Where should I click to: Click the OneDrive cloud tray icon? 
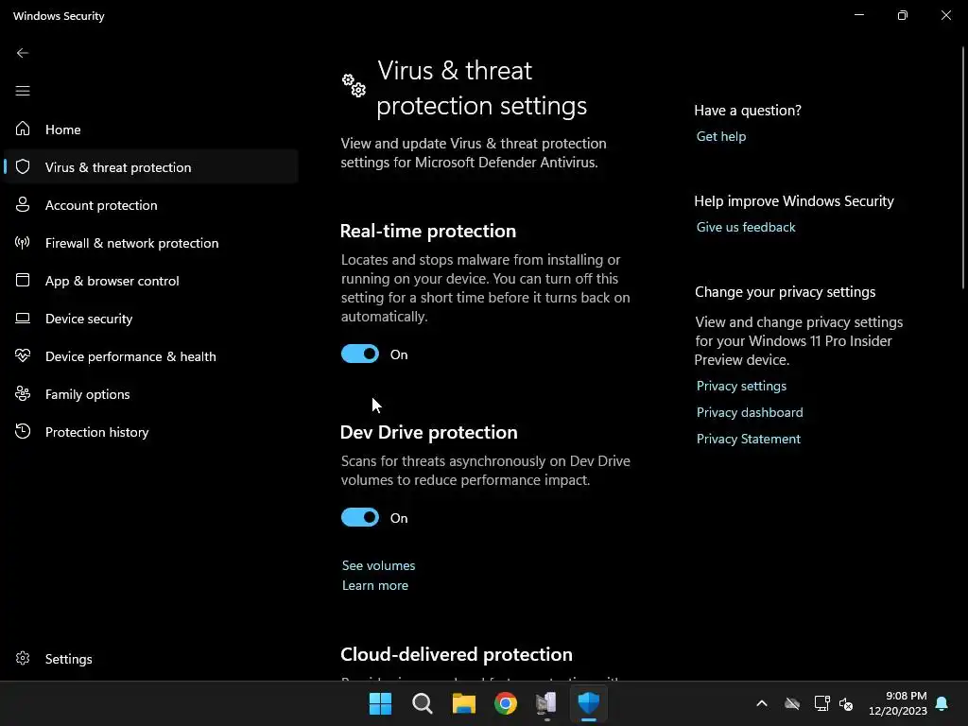coord(792,703)
